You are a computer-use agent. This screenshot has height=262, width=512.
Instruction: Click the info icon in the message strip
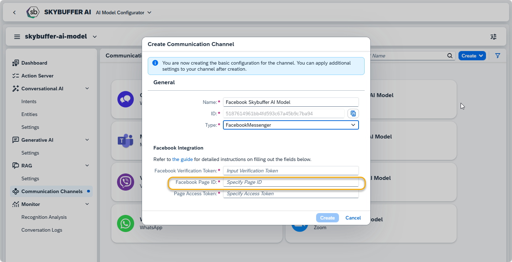[155, 63]
